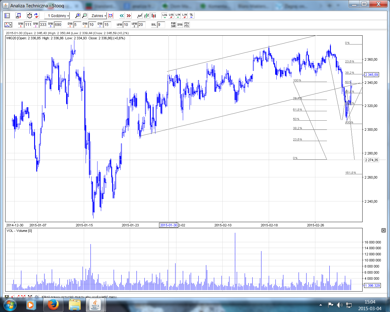Click the 1 396 329 volume value label
The width and height of the screenshot is (390, 312).
pos(372,285)
